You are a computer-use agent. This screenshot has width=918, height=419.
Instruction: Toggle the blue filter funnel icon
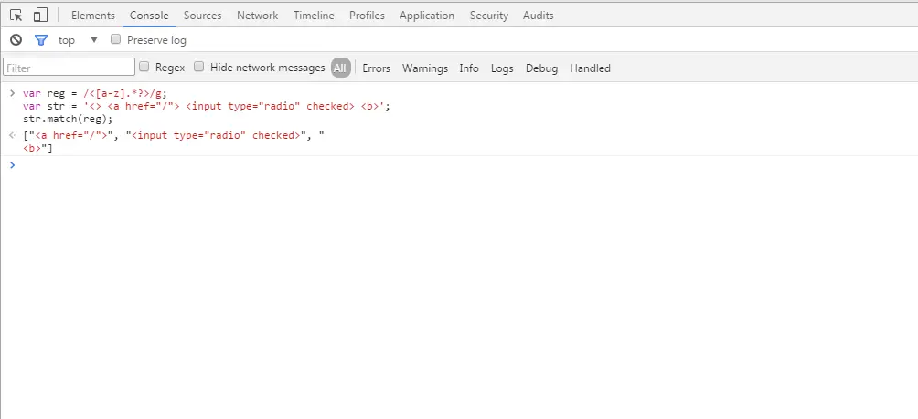pos(40,40)
